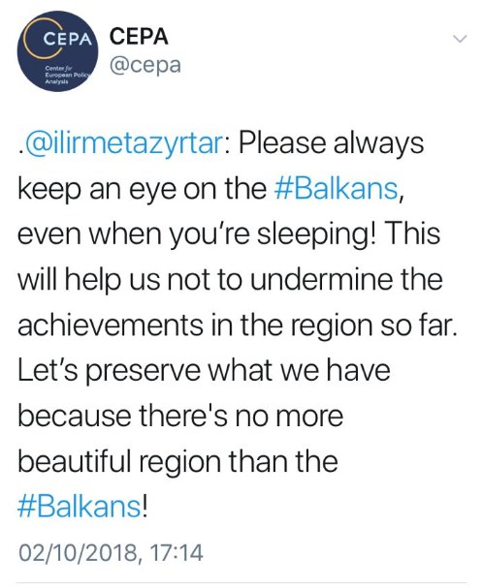The width and height of the screenshot is (483, 588).
Task: Open the #Balkans hashtag after "on the"
Action: [337, 188]
